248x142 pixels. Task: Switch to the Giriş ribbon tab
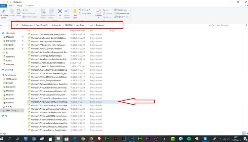(11, 6)
